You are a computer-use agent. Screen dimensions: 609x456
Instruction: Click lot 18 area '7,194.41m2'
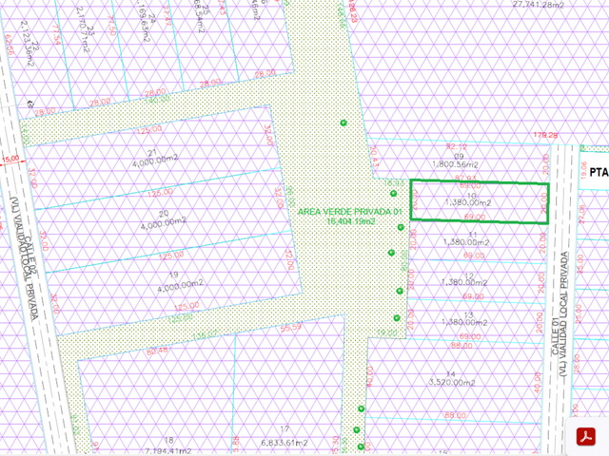(x=167, y=450)
